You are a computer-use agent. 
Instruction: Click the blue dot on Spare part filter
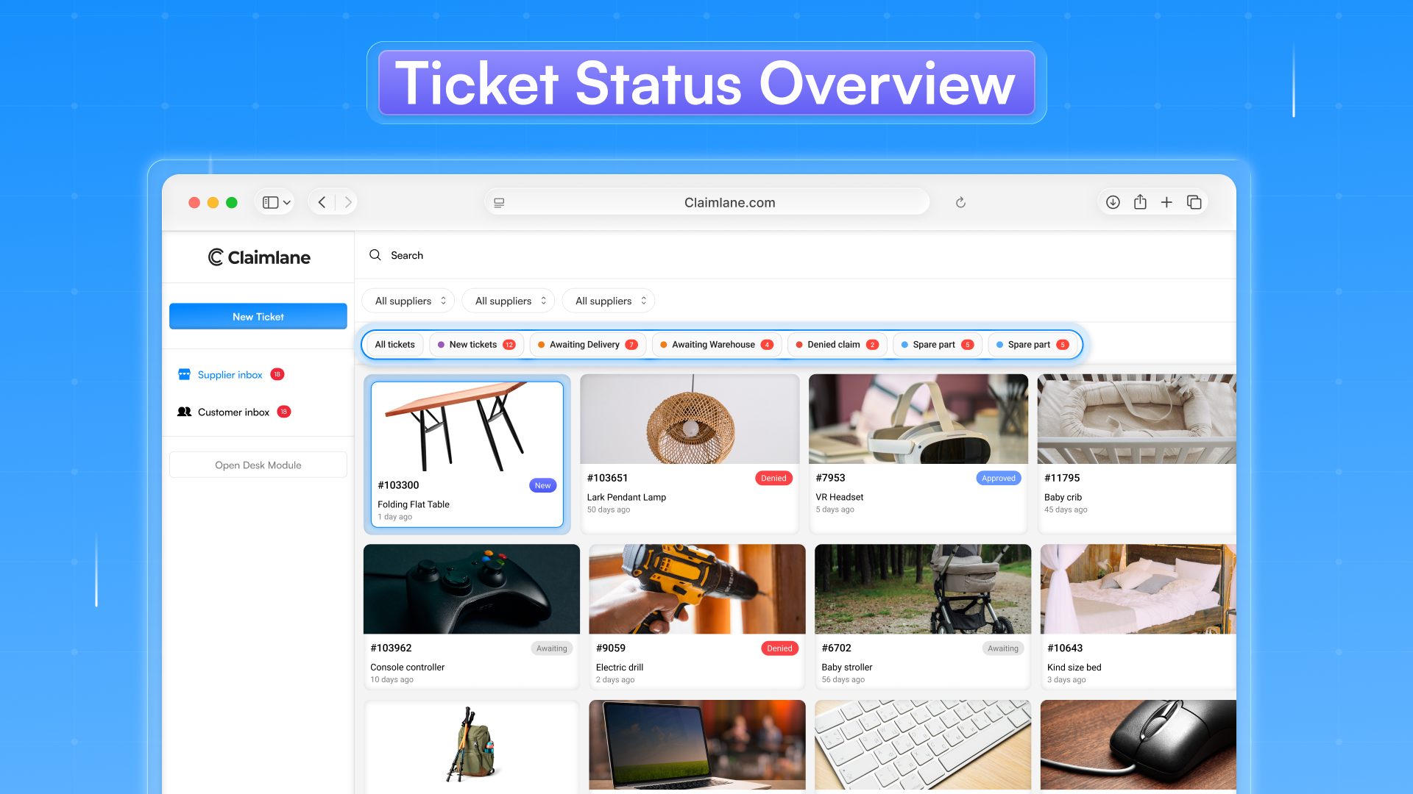click(906, 344)
